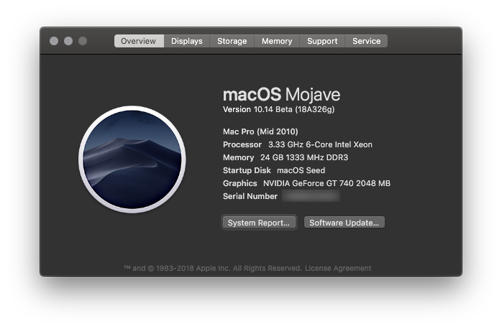502x329 pixels.
Task: Click the Version 10.14 Beta build text
Action: pos(278,109)
